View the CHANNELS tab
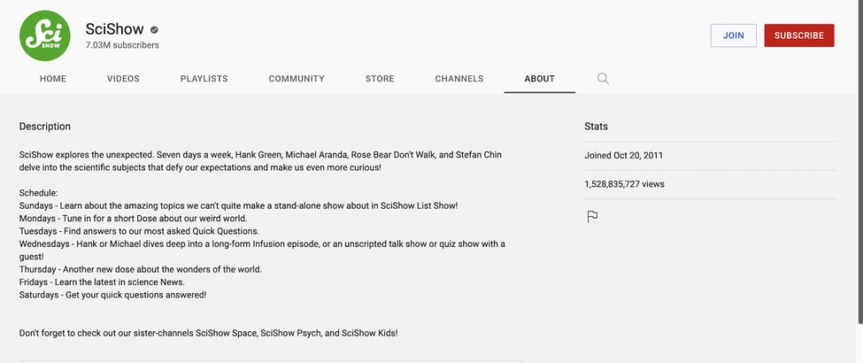 pyautogui.click(x=459, y=79)
